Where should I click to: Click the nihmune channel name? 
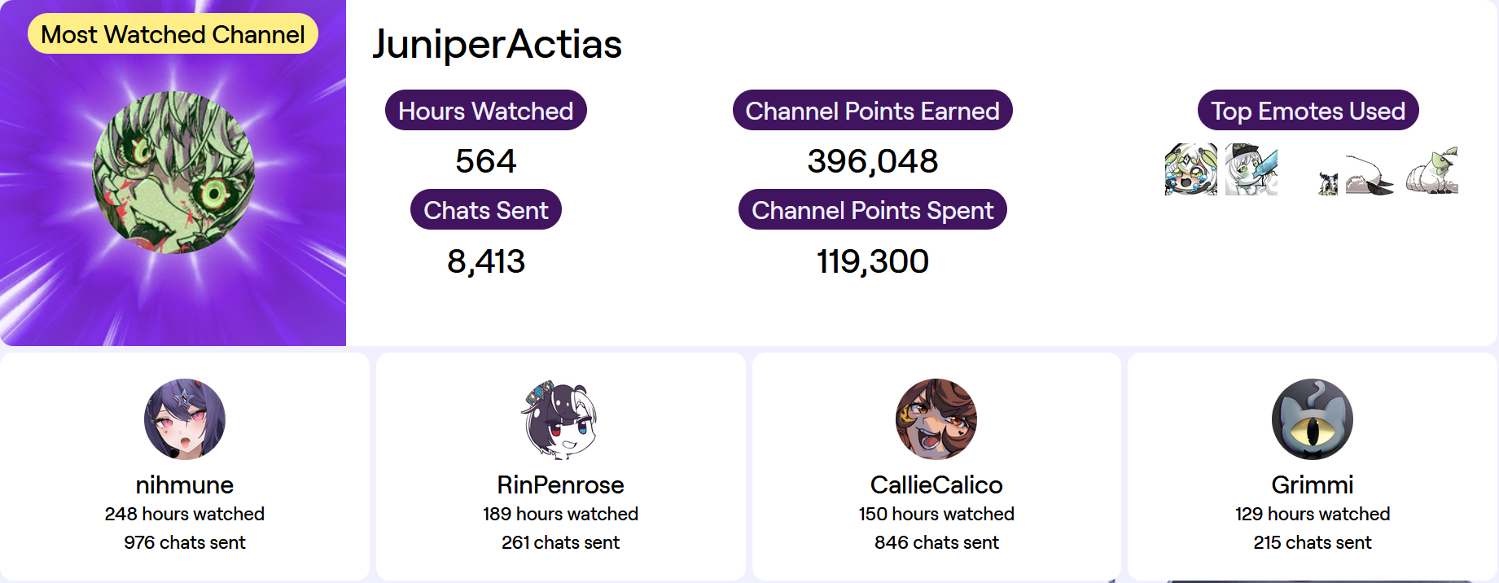pos(185,485)
